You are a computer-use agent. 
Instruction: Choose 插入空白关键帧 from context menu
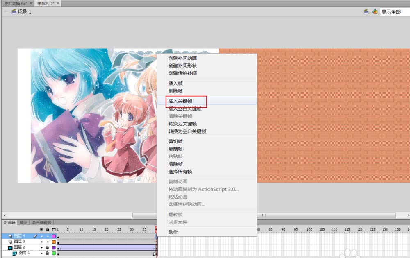(185, 109)
